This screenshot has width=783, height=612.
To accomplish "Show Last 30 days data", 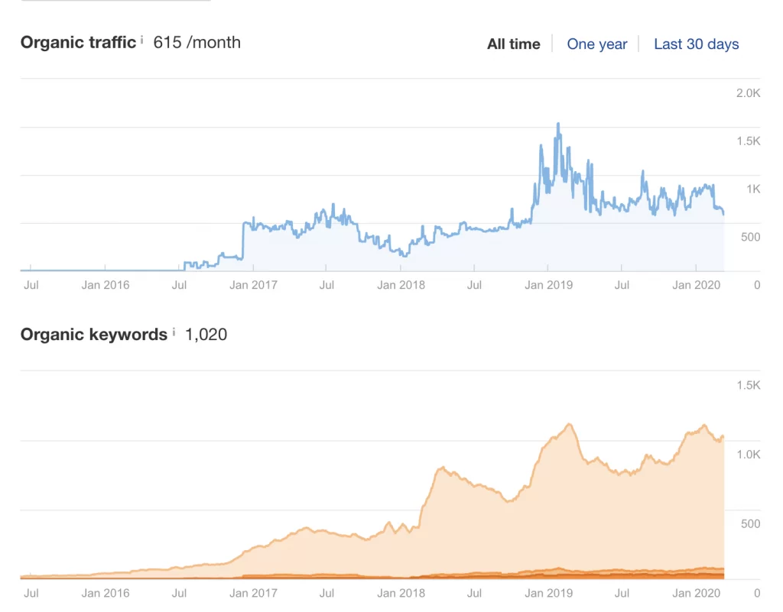I will click(x=696, y=44).
